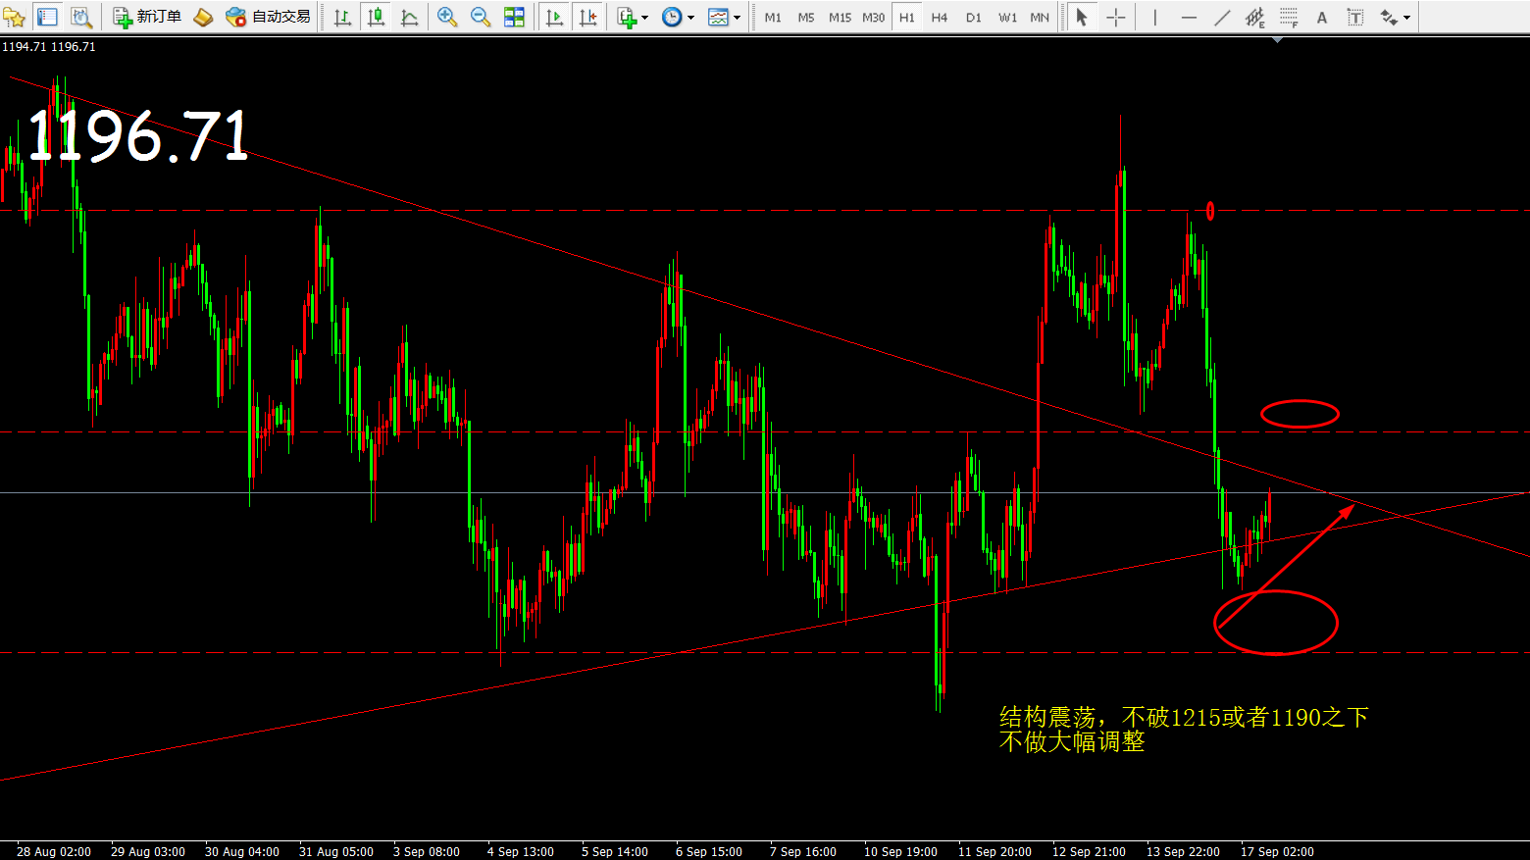The width and height of the screenshot is (1530, 860).
Task: Toggle chart auto scroll to latest bar
Action: coord(554,17)
